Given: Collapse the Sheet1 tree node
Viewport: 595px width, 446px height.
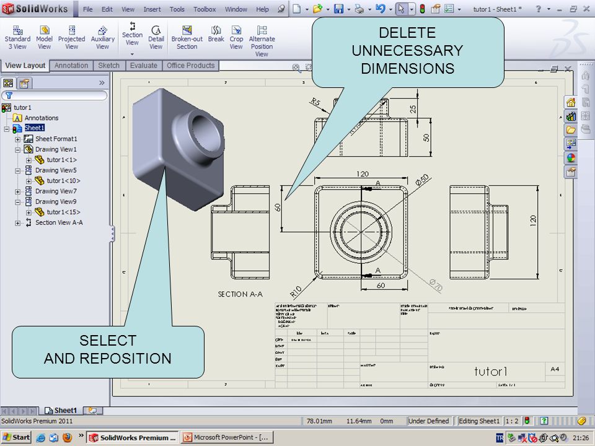Looking at the screenshot, I should [6, 129].
